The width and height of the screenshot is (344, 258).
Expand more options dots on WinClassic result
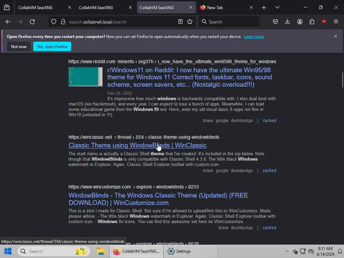point(258,171)
